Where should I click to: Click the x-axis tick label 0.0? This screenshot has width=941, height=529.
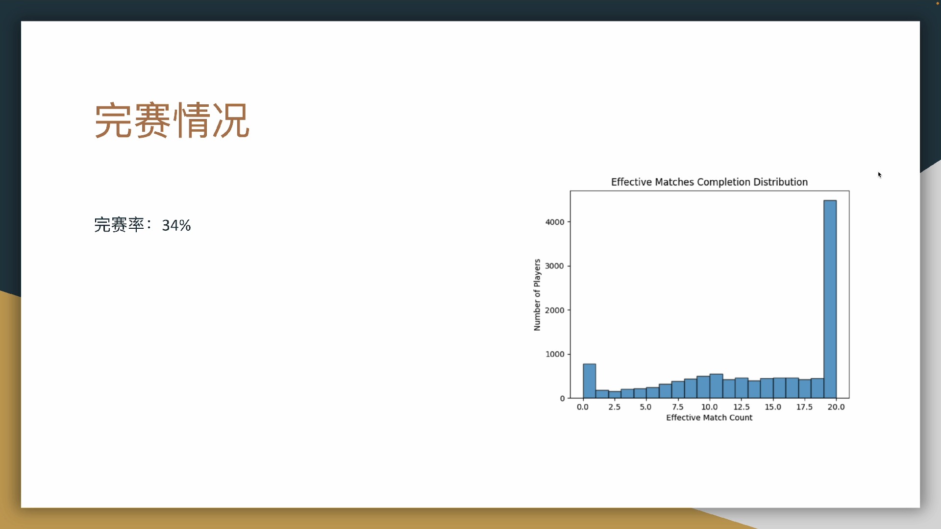[582, 407]
